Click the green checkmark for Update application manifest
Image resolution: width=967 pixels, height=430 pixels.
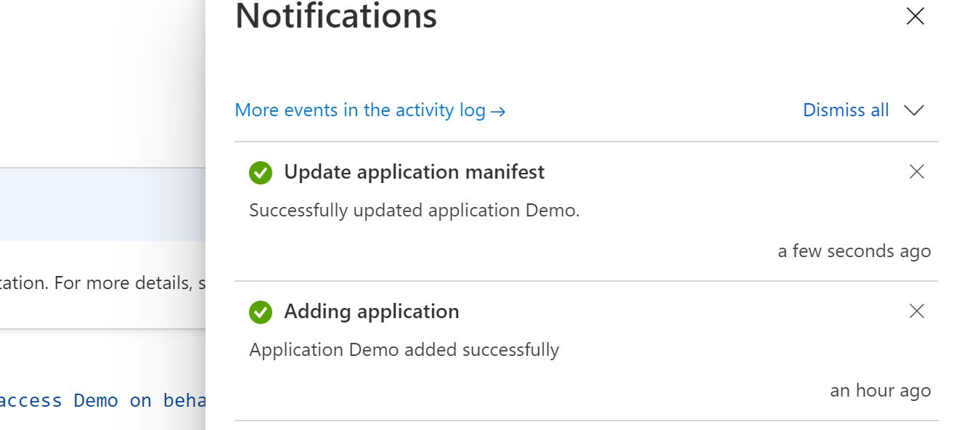point(261,173)
